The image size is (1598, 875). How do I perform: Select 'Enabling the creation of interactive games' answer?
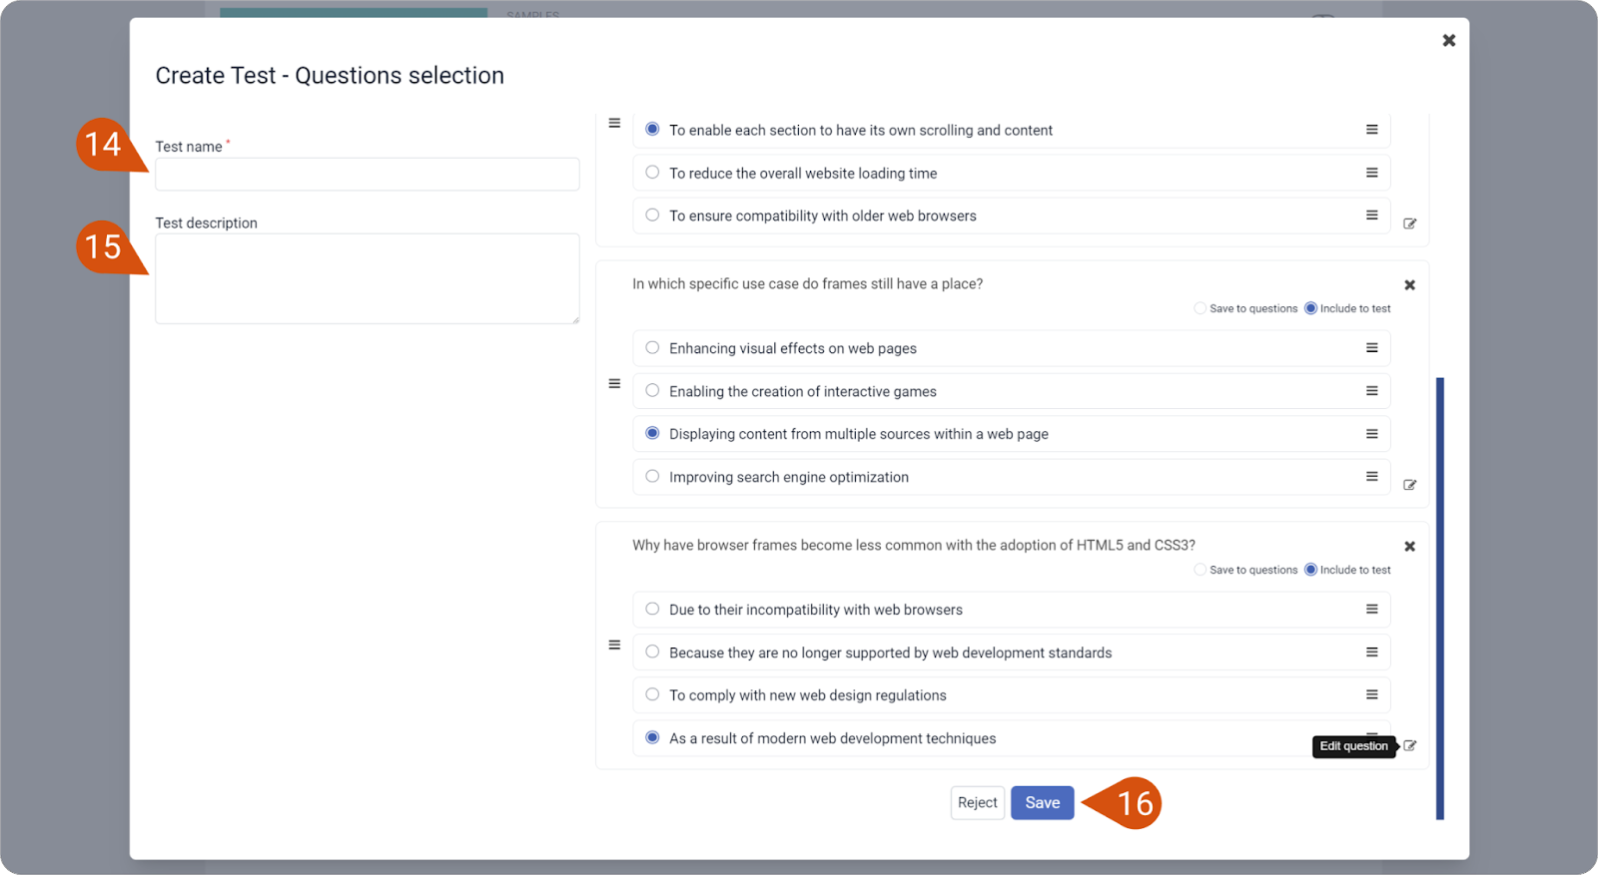[x=652, y=391]
